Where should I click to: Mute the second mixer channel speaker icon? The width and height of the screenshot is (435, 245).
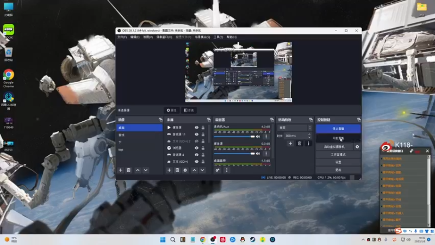258,154
